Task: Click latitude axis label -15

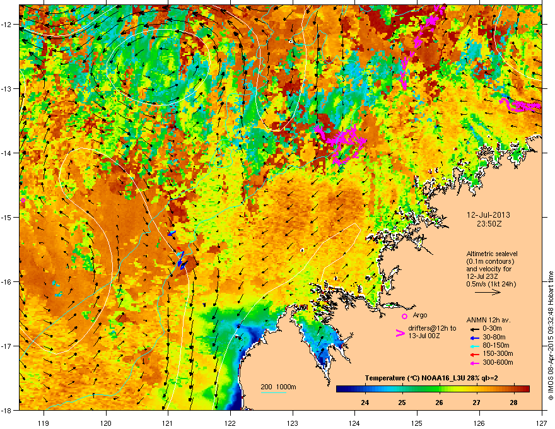Action: click(6, 217)
